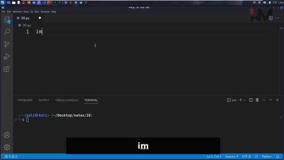Split the editor to the right
The height and width of the screenshot is (160, 284).
(271, 18)
